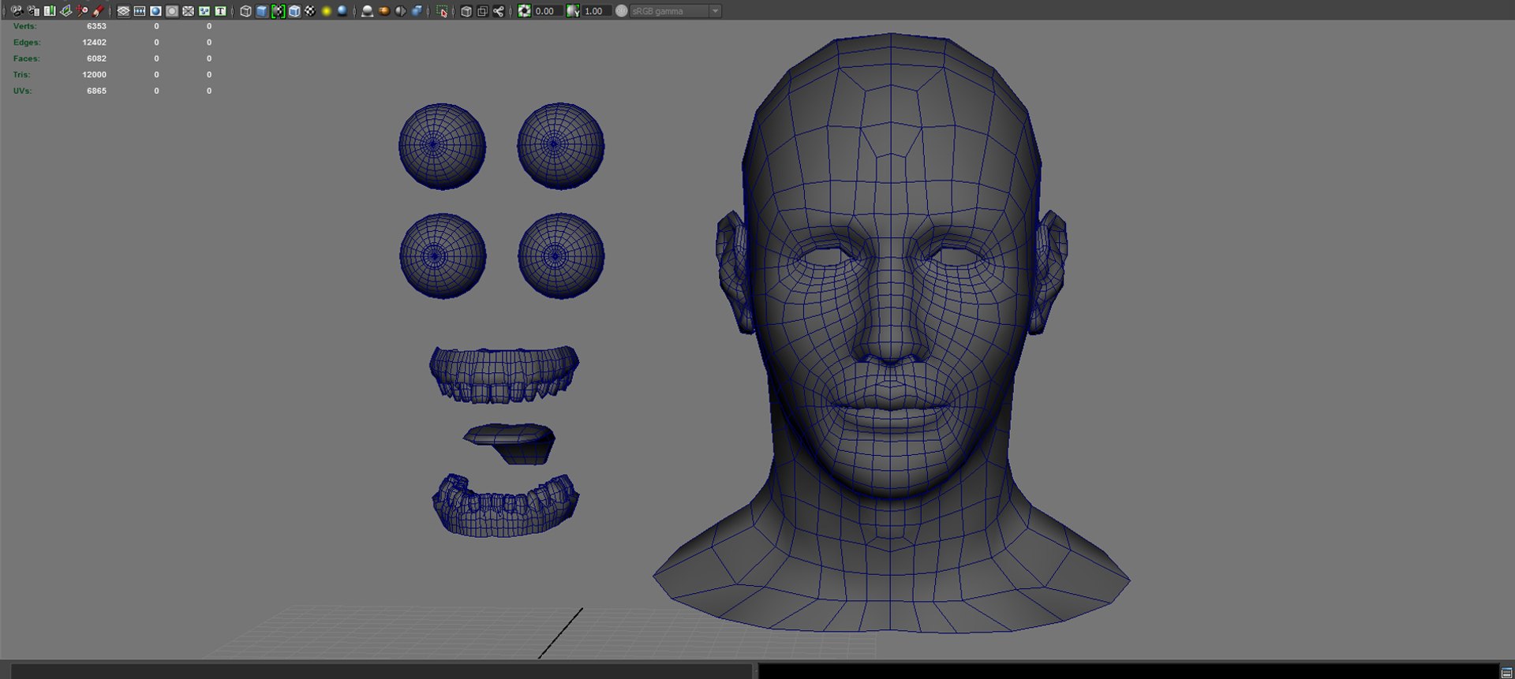Click the 'UVs:' HUD label
Viewport: 1515px width, 679px height.
pyautogui.click(x=22, y=91)
